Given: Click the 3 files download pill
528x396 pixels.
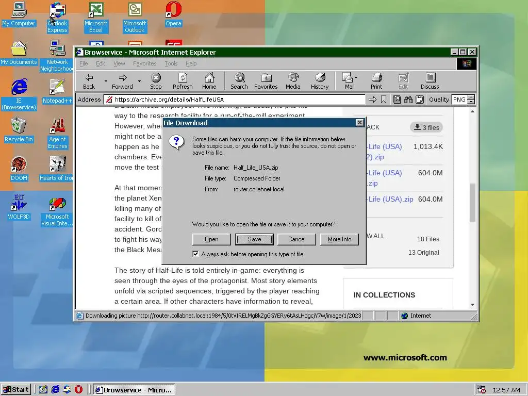Looking at the screenshot, I should 426,127.
